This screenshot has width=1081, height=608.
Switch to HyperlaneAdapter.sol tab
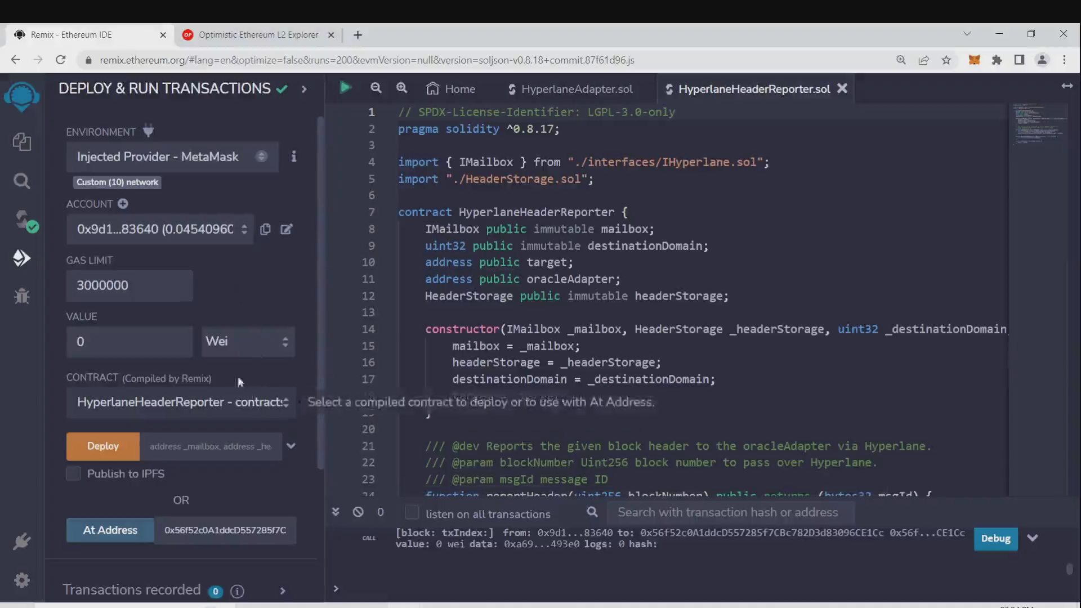[x=570, y=89]
